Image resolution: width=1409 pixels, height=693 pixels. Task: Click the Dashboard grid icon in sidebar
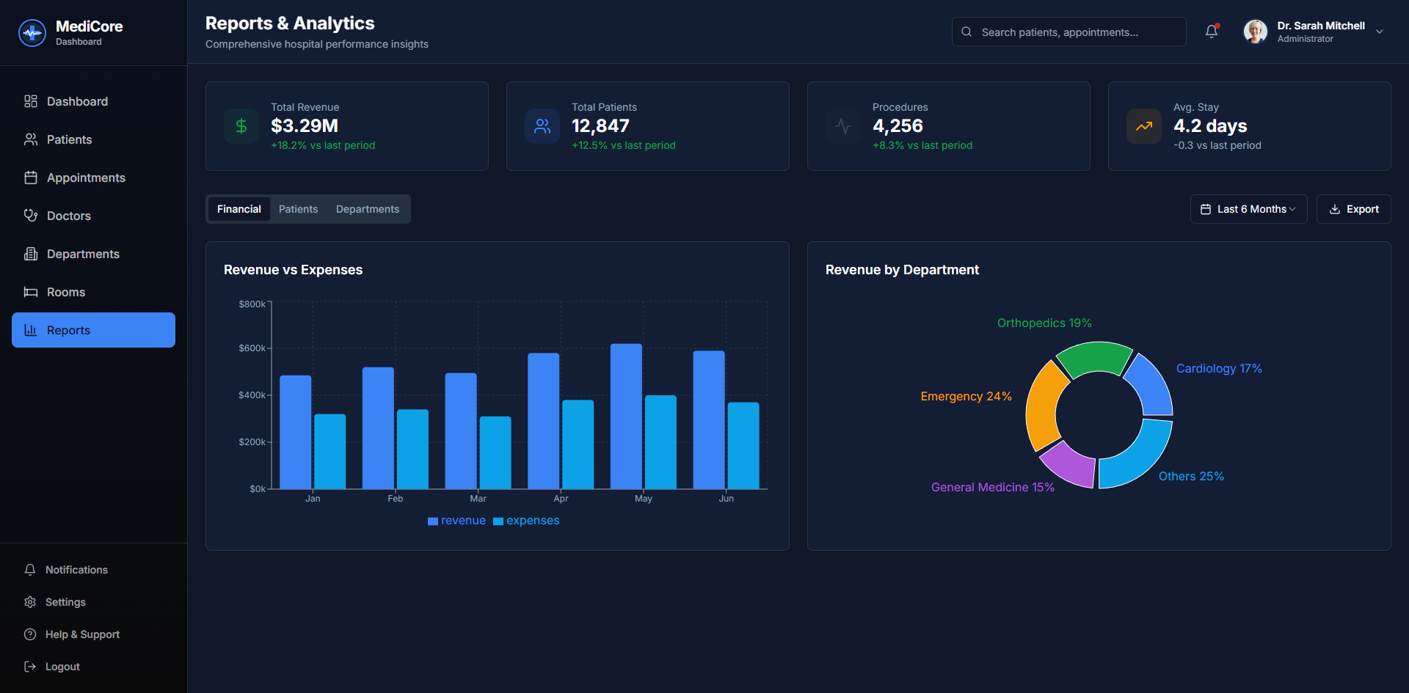(x=31, y=101)
